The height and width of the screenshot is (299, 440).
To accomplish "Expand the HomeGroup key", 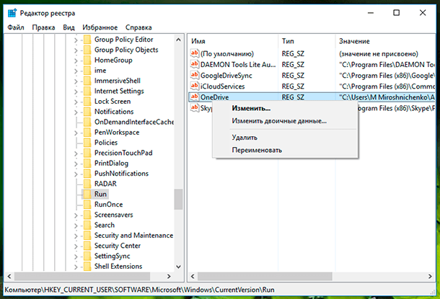I will pos(76,61).
